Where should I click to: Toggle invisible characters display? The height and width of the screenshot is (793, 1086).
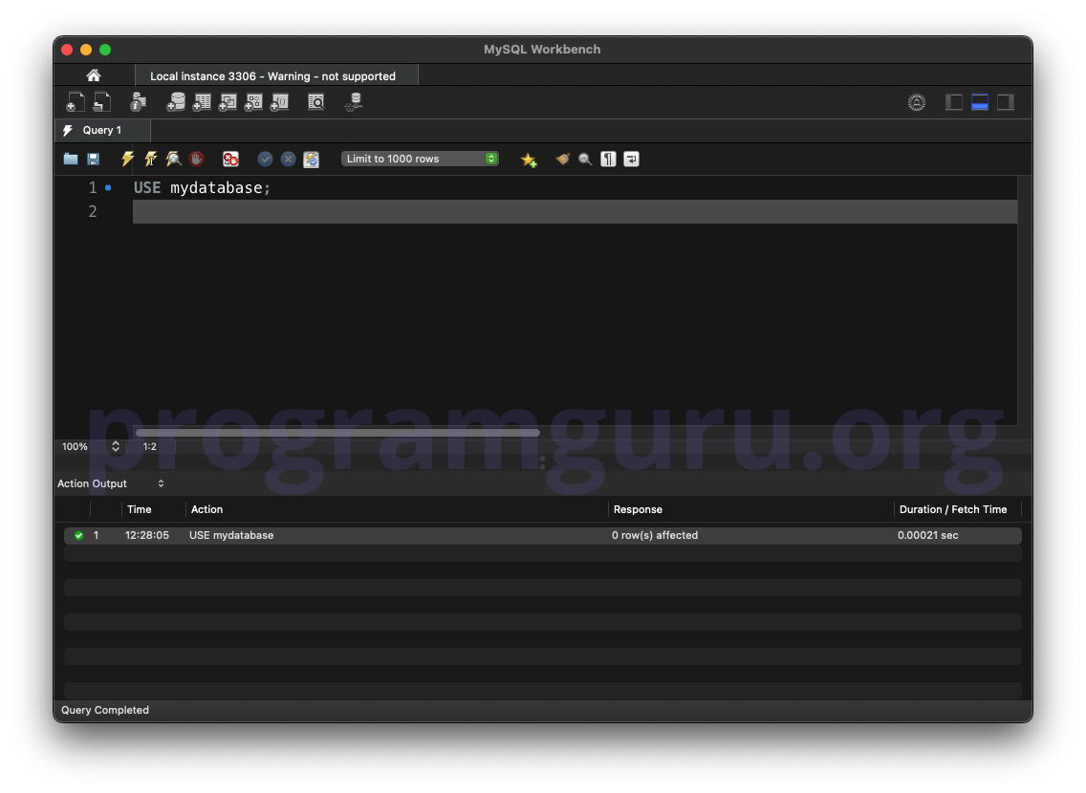(x=608, y=160)
